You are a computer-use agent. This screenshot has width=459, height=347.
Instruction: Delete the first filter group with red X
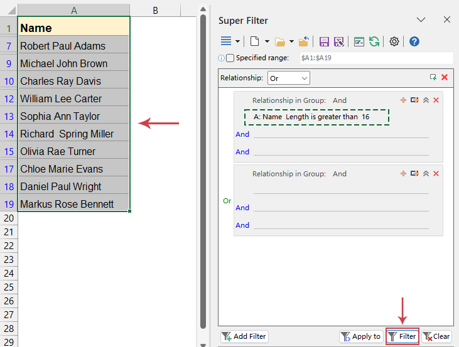[x=436, y=100]
